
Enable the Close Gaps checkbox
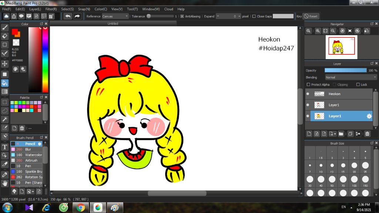click(x=254, y=16)
